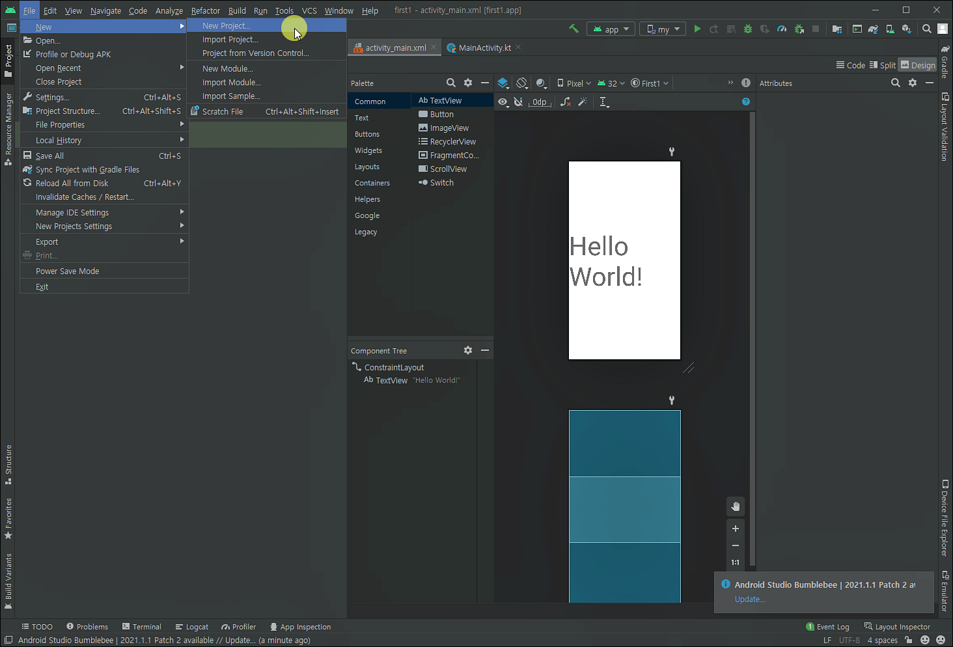Open the Device Manager toolbar icon

[890, 29]
